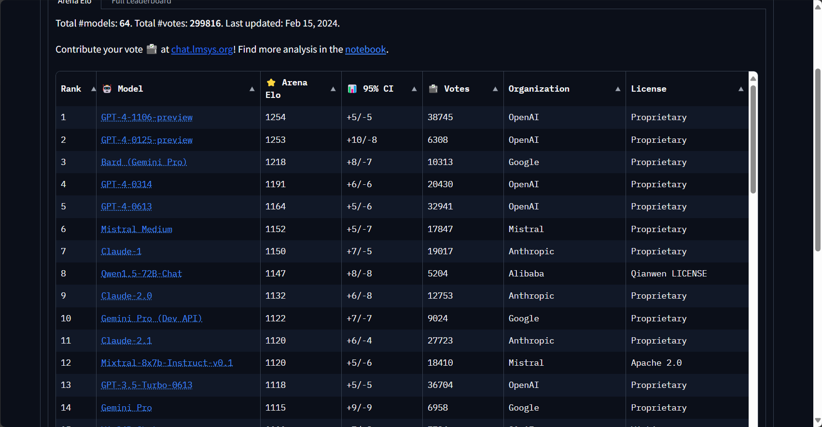This screenshot has width=822, height=427.
Task: Select Elo value 1115
Action: coord(276,408)
